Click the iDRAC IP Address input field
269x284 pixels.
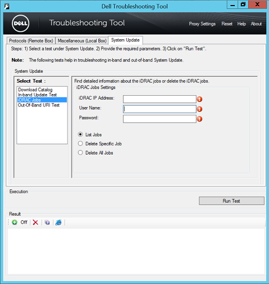[x=159, y=99]
